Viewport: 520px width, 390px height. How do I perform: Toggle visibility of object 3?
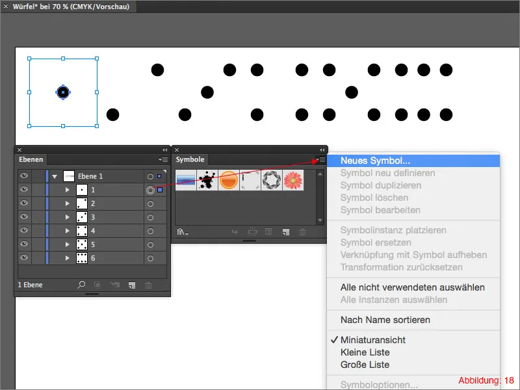tap(24, 216)
